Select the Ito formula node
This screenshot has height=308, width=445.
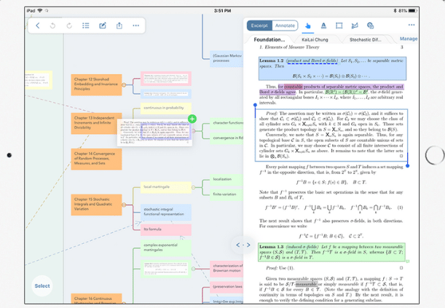click(x=166, y=229)
